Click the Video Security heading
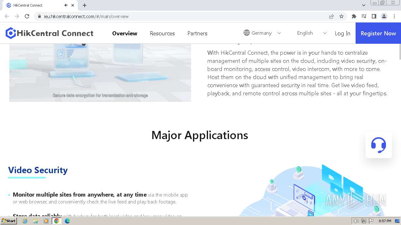This screenshot has width=401, height=225. pos(38,170)
